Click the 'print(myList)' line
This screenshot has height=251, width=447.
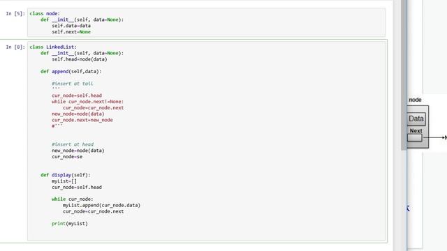click(70, 224)
